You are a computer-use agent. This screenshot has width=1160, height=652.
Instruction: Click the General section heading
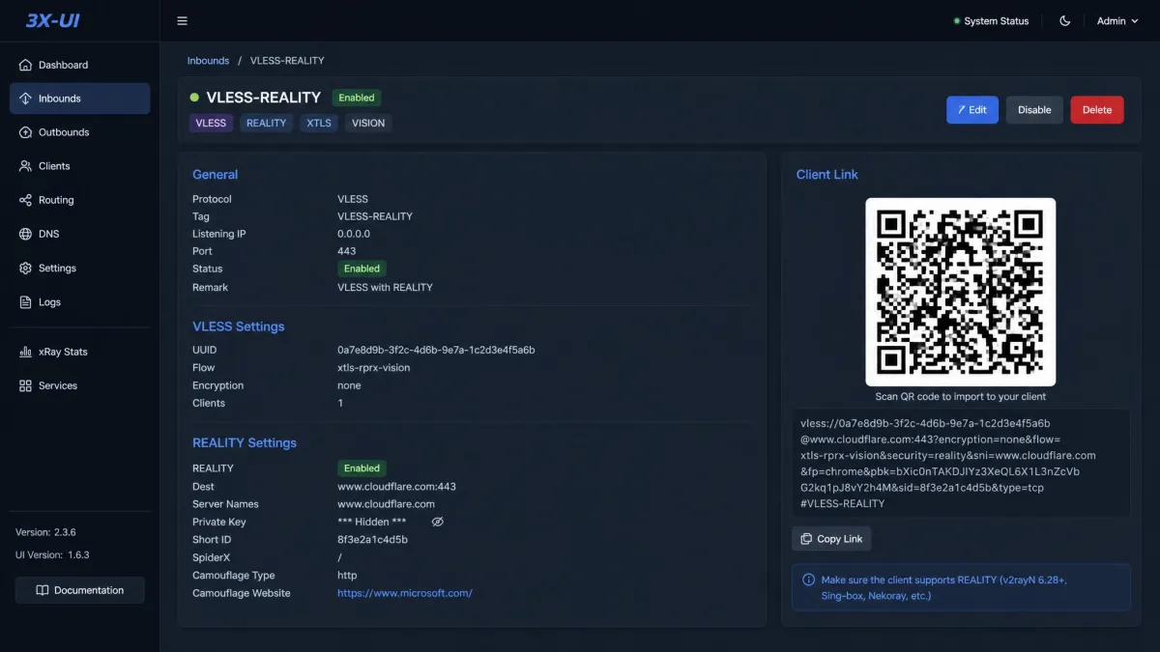215,175
